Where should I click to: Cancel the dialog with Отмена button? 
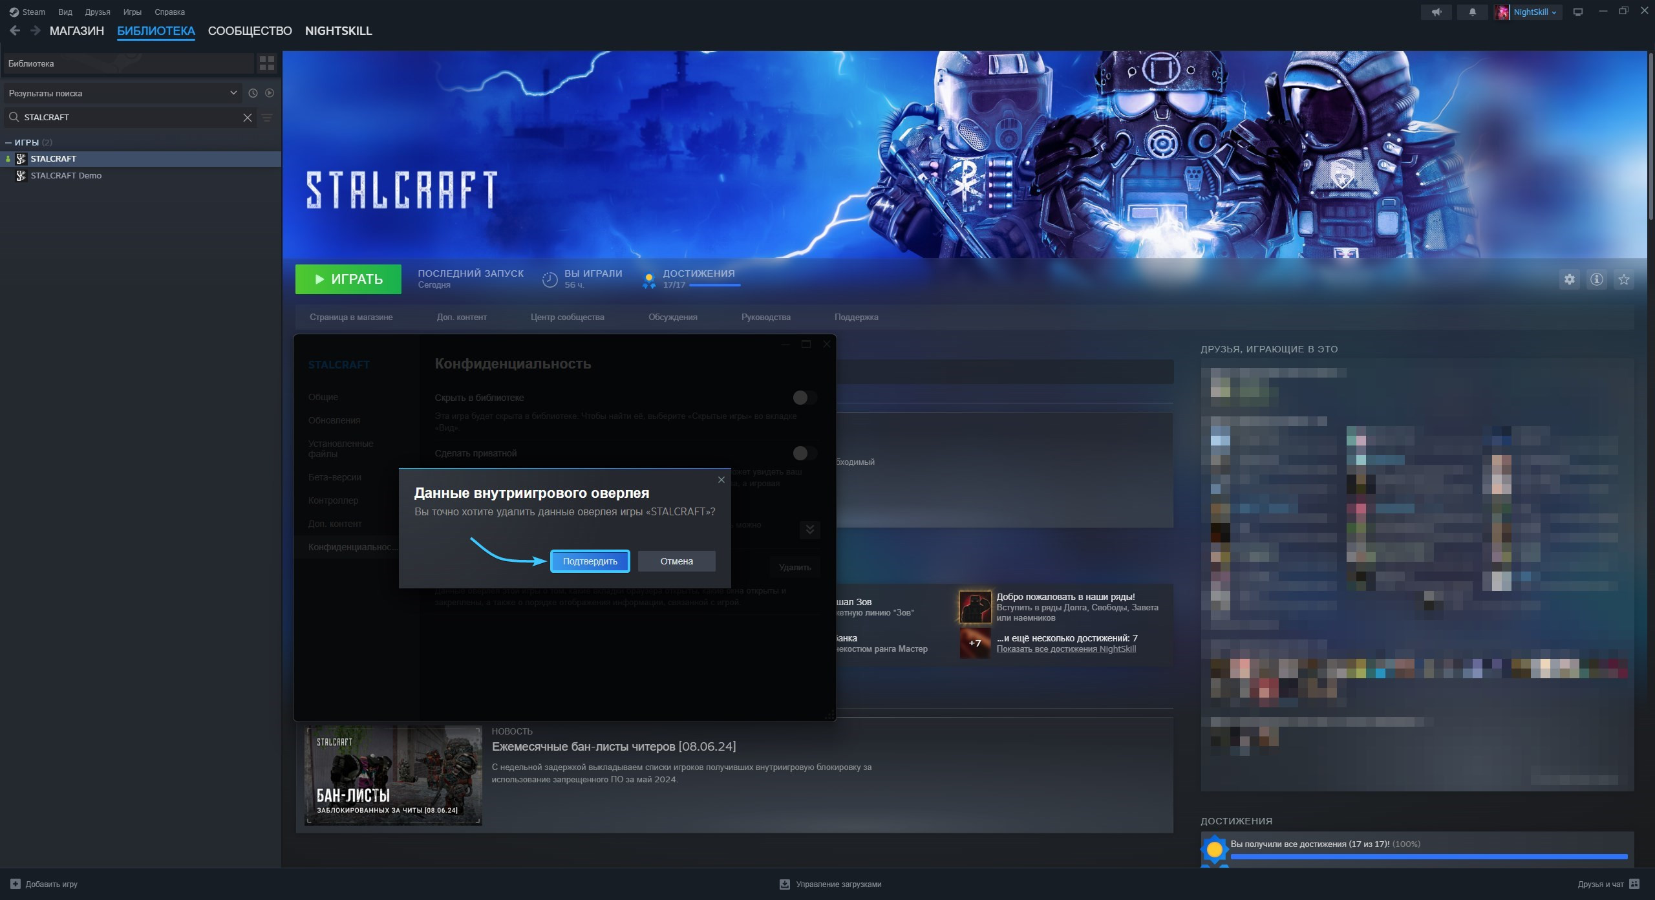676,561
